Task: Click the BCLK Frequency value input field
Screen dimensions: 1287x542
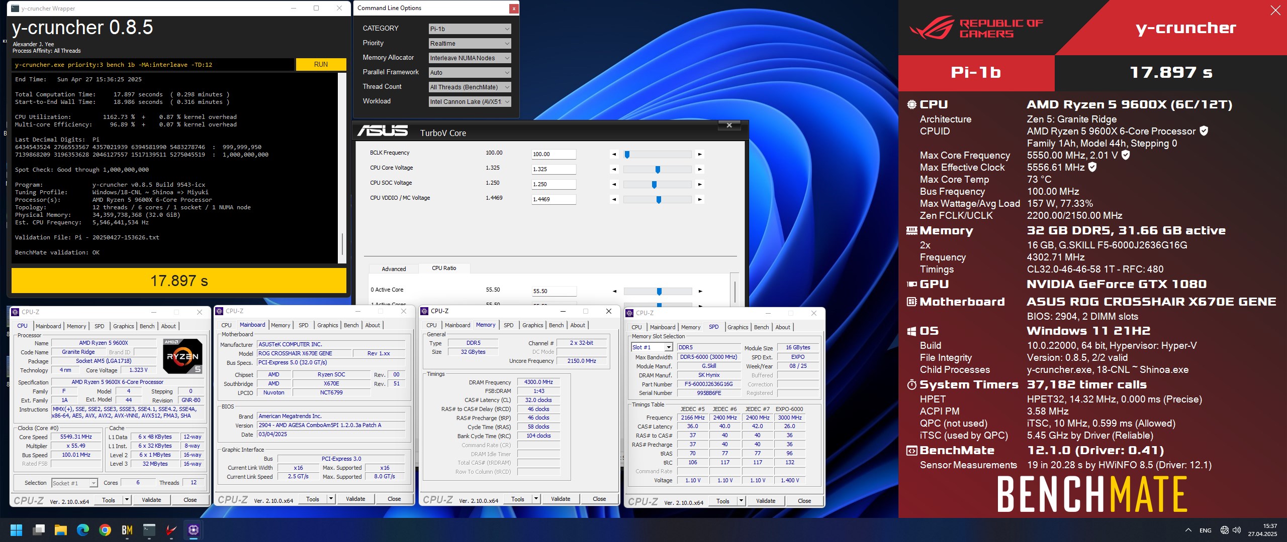Action: (554, 155)
